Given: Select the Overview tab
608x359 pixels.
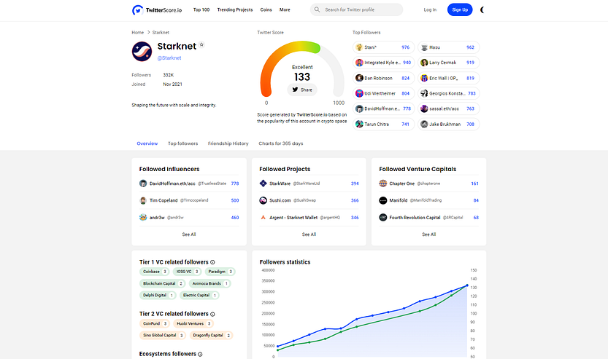Looking at the screenshot, I should coord(147,143).
